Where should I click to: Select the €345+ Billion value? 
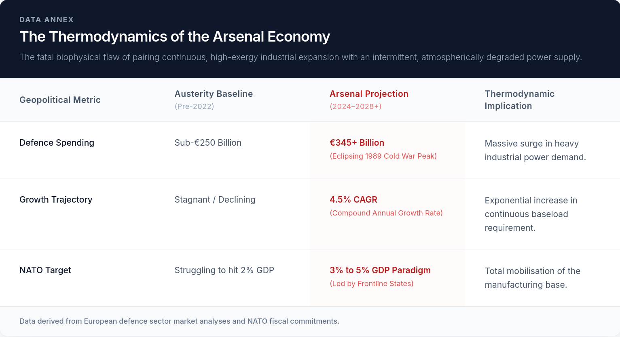pos(357,143)
